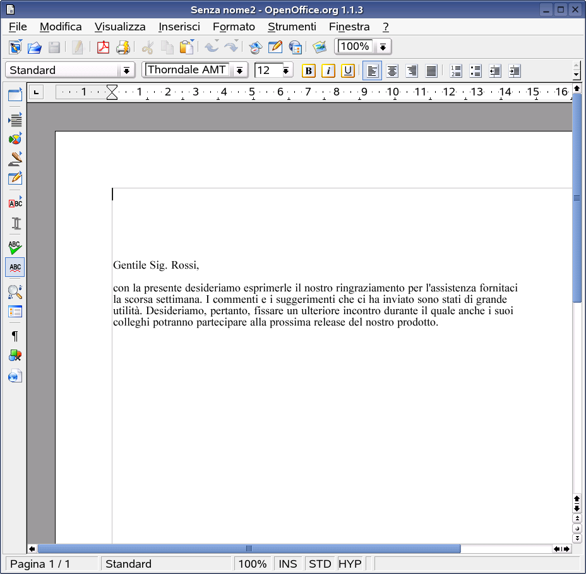The image size is (586, 574).
Task: Select the Insert Fields tool
Action: pos(15,118)
